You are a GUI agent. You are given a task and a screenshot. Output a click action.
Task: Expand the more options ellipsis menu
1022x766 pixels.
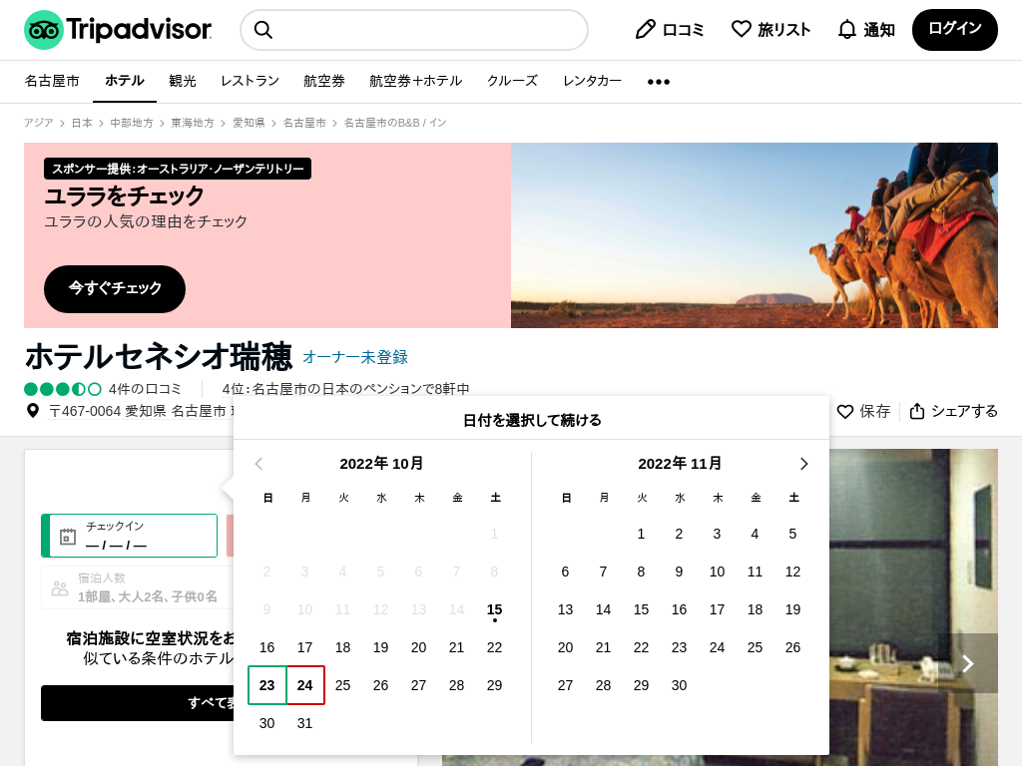point(659,82)
